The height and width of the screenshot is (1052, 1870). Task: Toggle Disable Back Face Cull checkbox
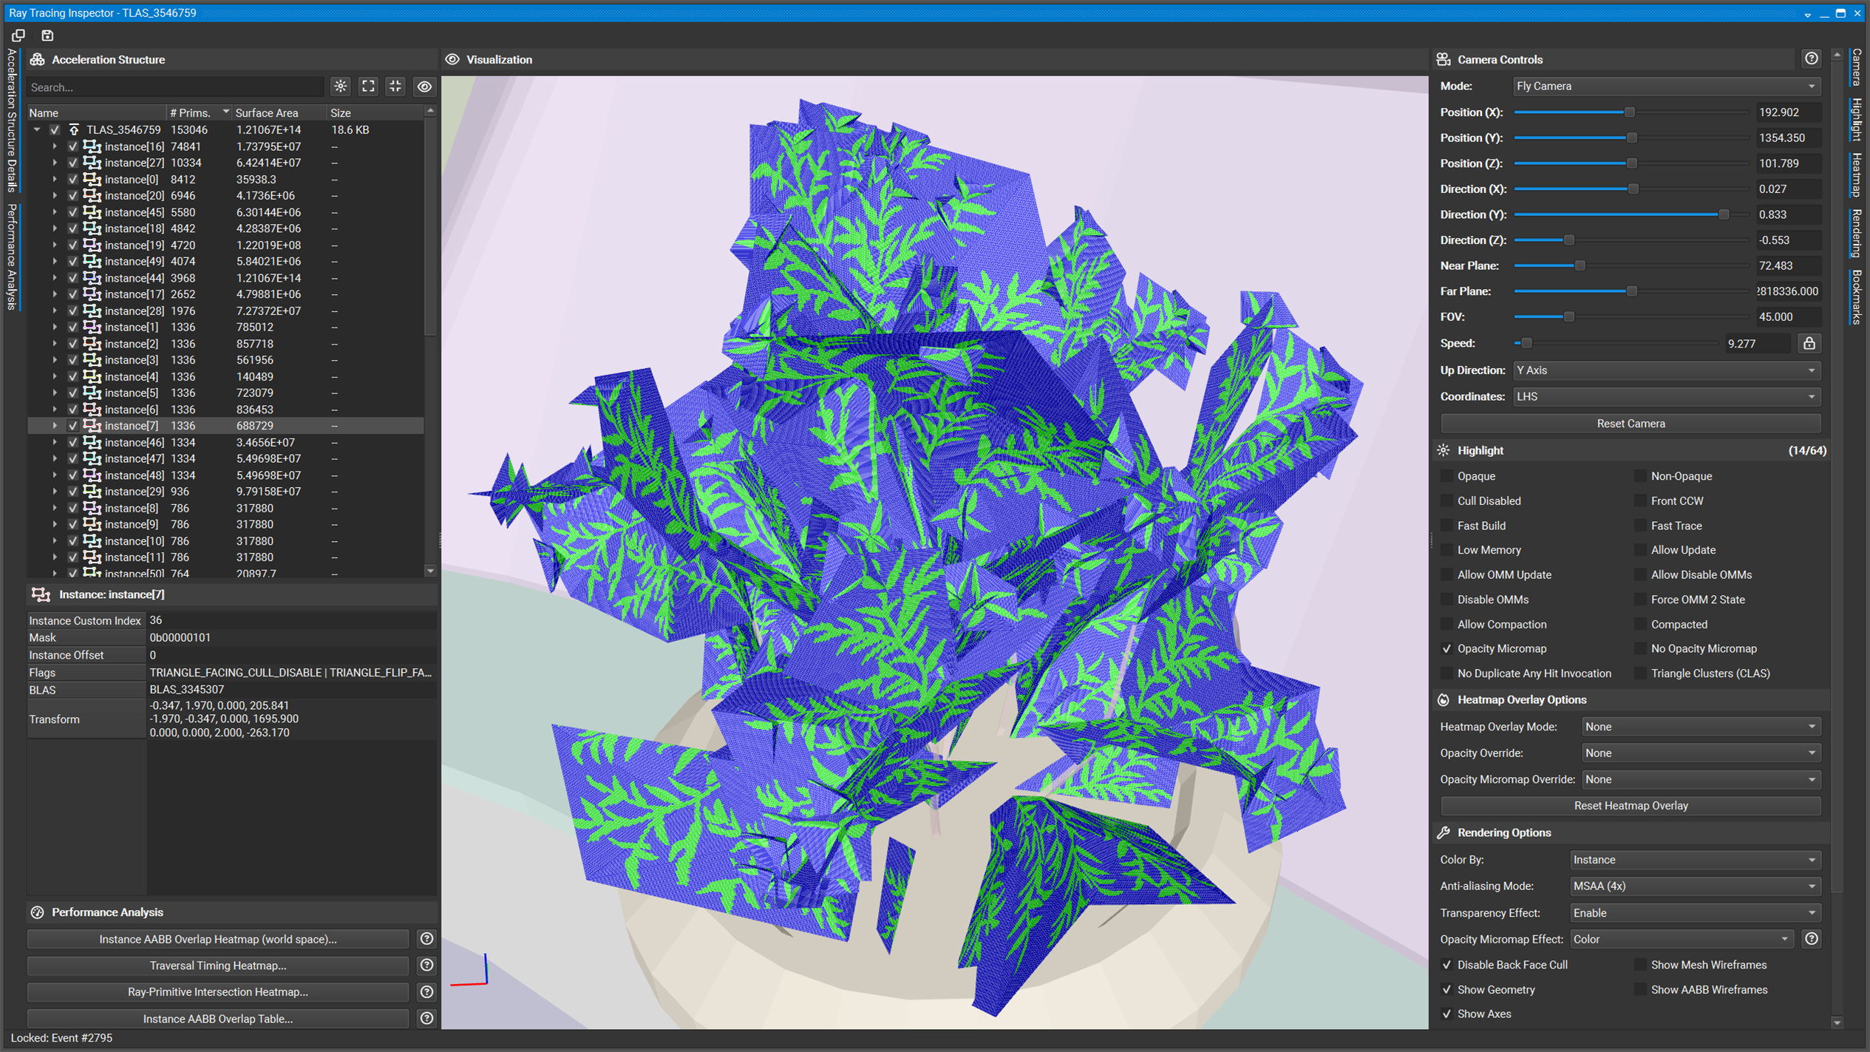pyautogui.click(x=1446, y=965)
